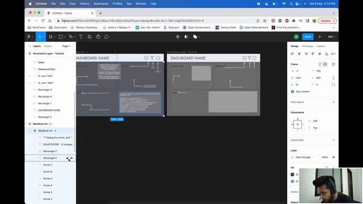Select the Move tool
This screenshot has height=204, width=363.
(40, 37)
